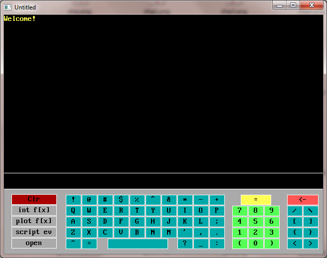This screenshot has width=327, height=258.
Task: Tap the + plus key
Action: 217,200
